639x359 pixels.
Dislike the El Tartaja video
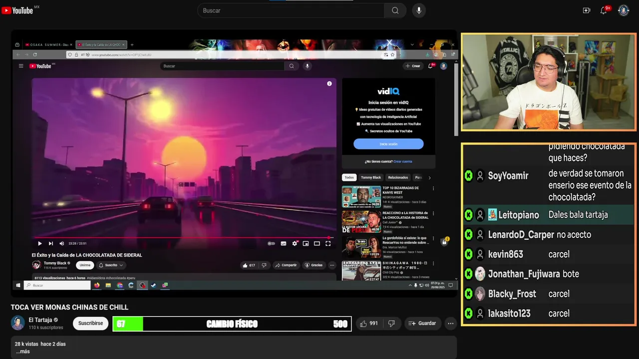tap(392, 324)
